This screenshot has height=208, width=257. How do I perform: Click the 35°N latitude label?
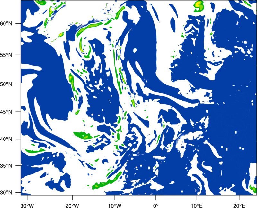pos(6,166)
